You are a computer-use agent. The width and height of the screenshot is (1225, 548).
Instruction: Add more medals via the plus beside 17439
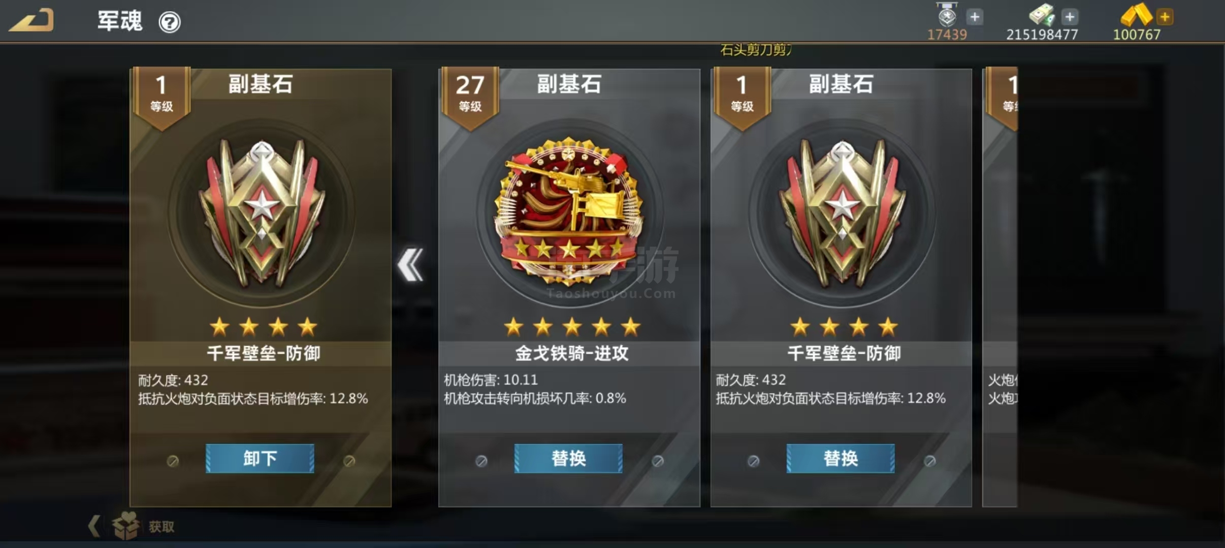point(975,17)
